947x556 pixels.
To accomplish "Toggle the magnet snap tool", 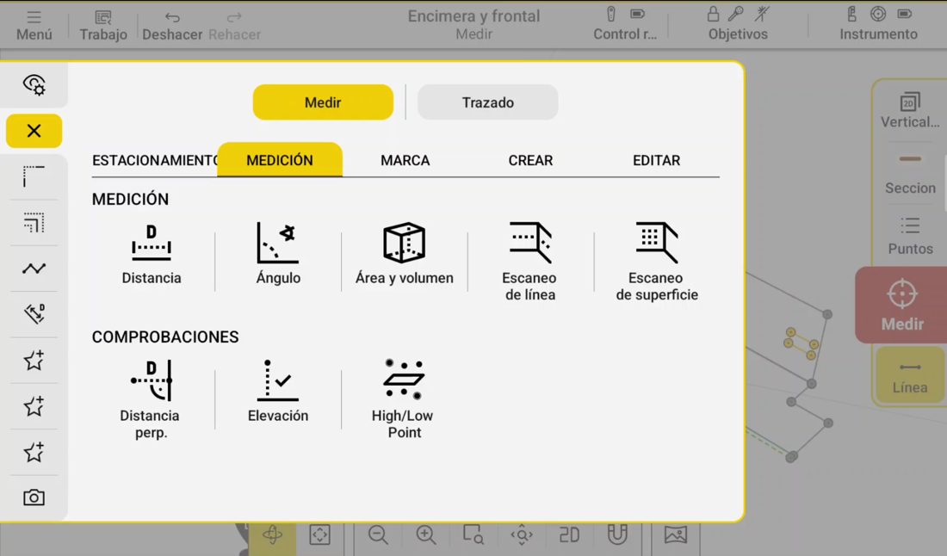I will [x=617, y=534].
